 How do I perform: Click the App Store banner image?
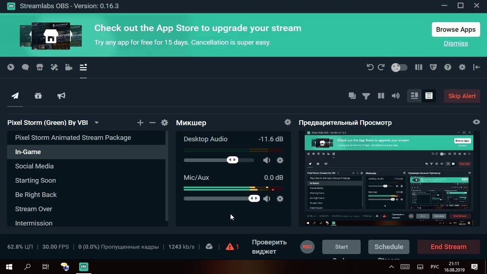coord(51,35)
